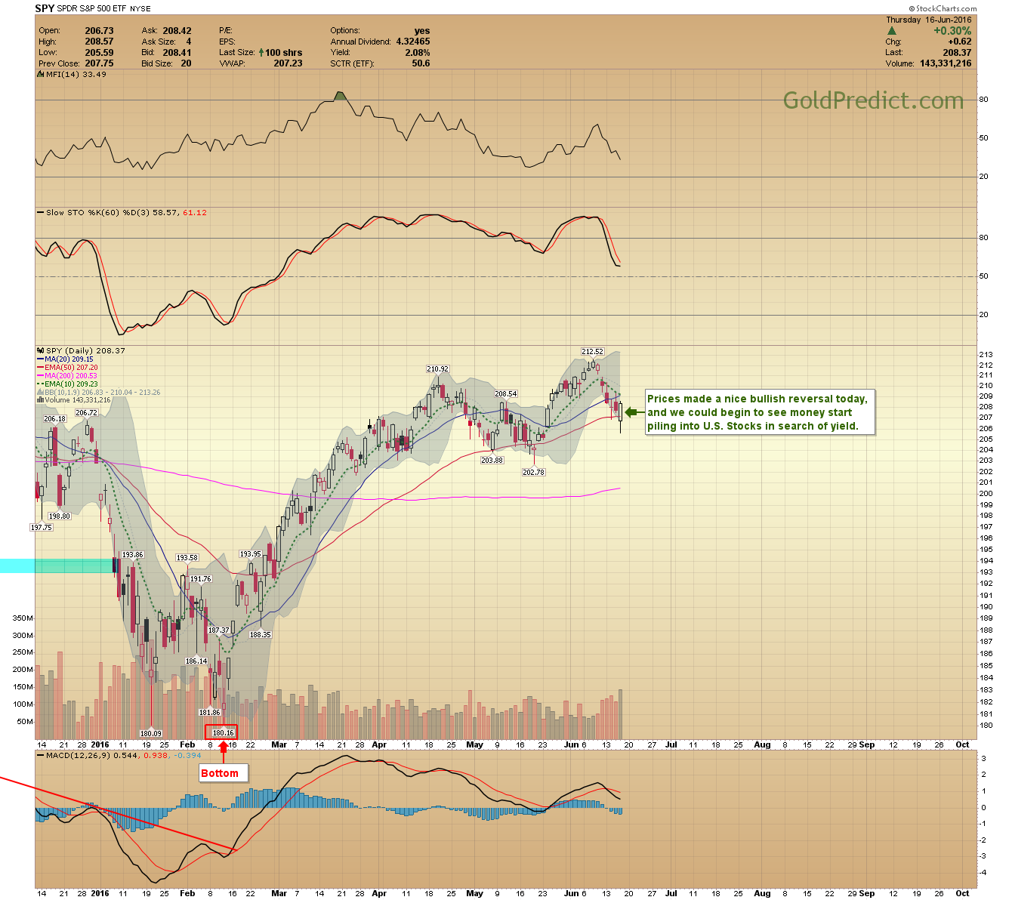Click the 181.86 price label
The image size is (1012, 900).
(x=209, y=713)
